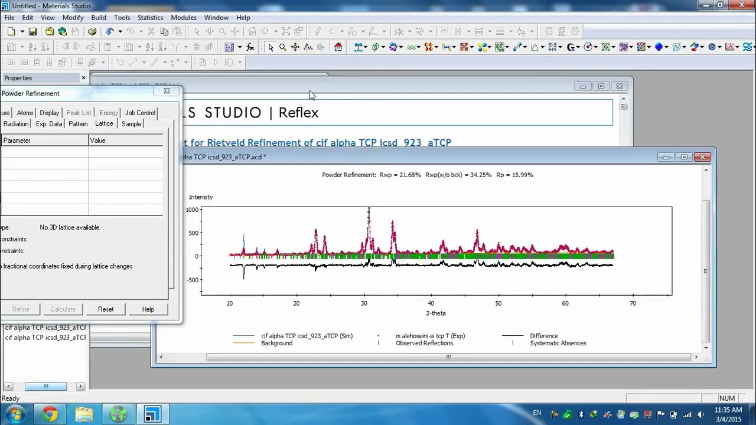This screenshot has width=756, height=425.
Task: Click the red Home reset view icon
Action: [x=338, y=47]
